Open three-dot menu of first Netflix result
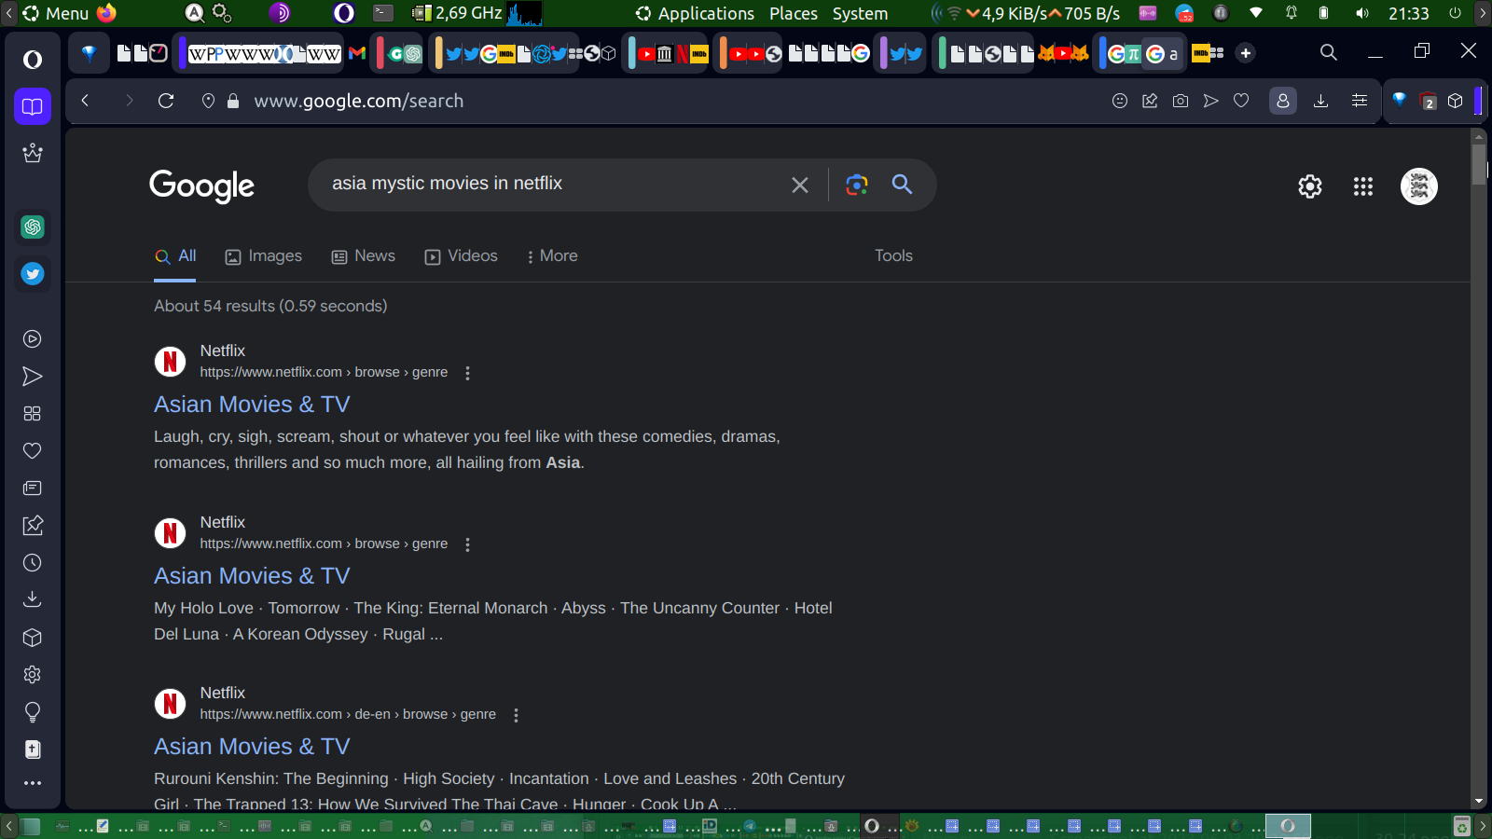The image size is (1492, 839). click(468, 373)
